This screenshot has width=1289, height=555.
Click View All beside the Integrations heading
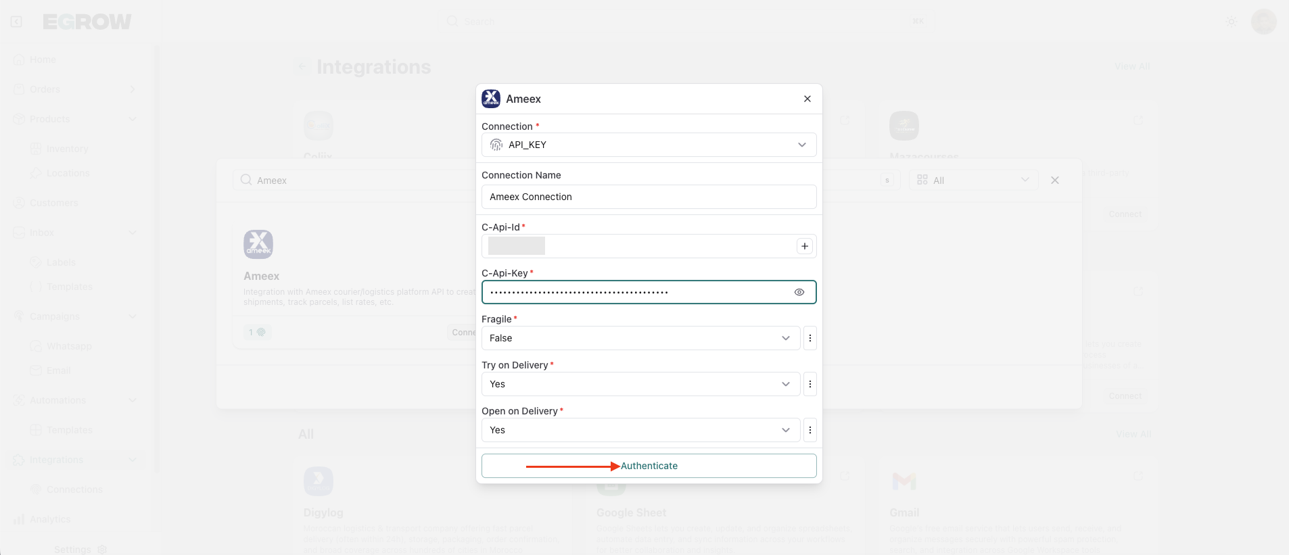coord(1132,66)
